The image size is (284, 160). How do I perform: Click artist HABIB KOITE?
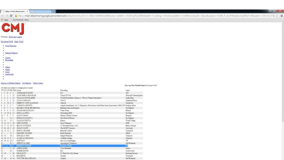pos(22,151)
